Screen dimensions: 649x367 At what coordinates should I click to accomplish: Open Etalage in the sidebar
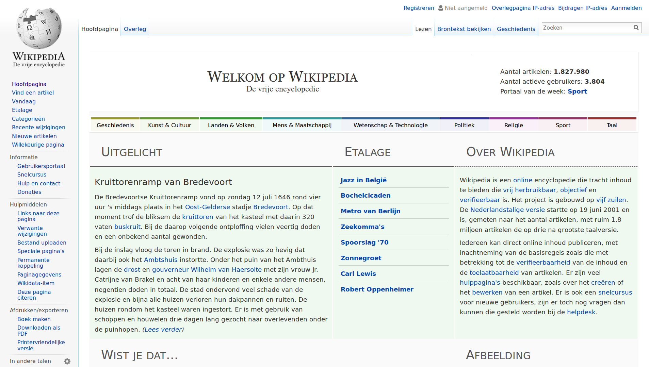click(x=22, y=110)
